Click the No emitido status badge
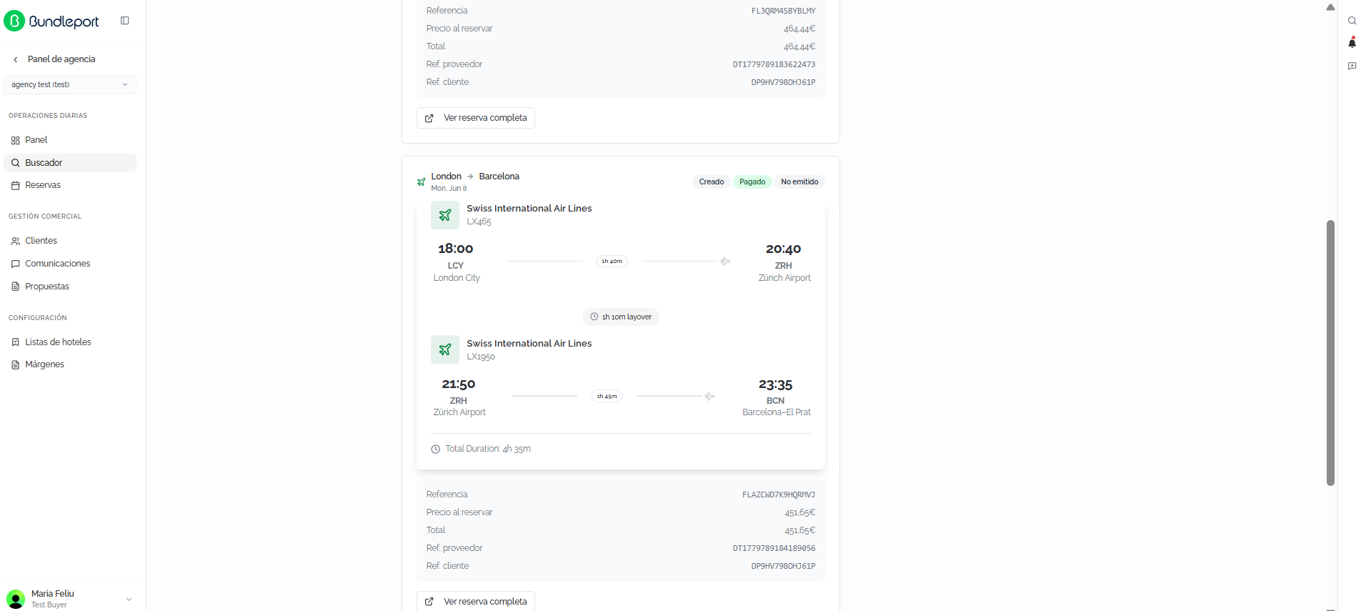Viewport: 1361px width, 611px height. pos(799,182)
